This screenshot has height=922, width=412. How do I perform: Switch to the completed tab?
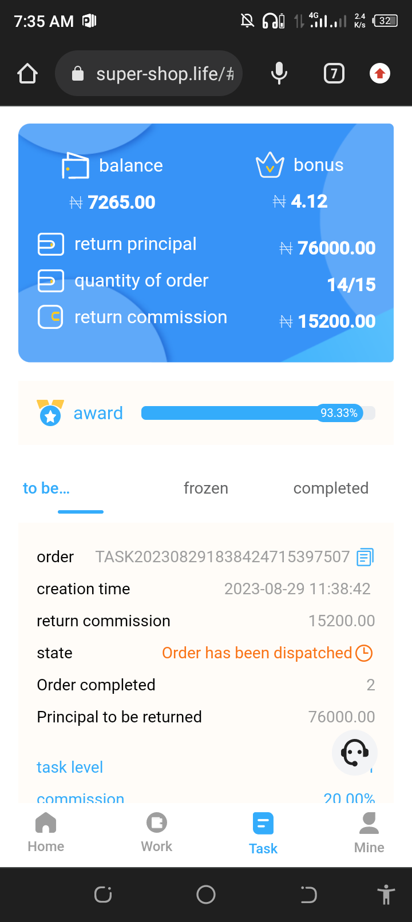pos(331,488)
